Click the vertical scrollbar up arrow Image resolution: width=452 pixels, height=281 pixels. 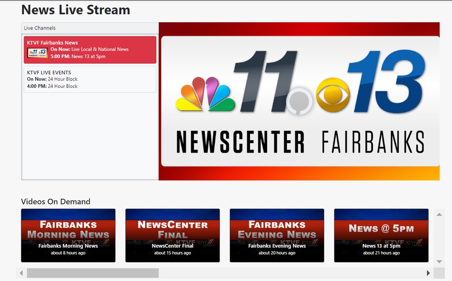(x=440, y=214)
